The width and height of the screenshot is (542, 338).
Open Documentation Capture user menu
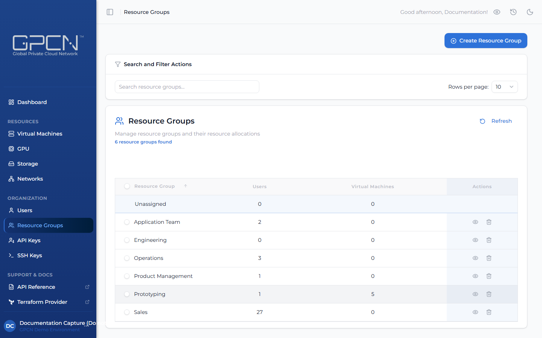coord(49,326)
